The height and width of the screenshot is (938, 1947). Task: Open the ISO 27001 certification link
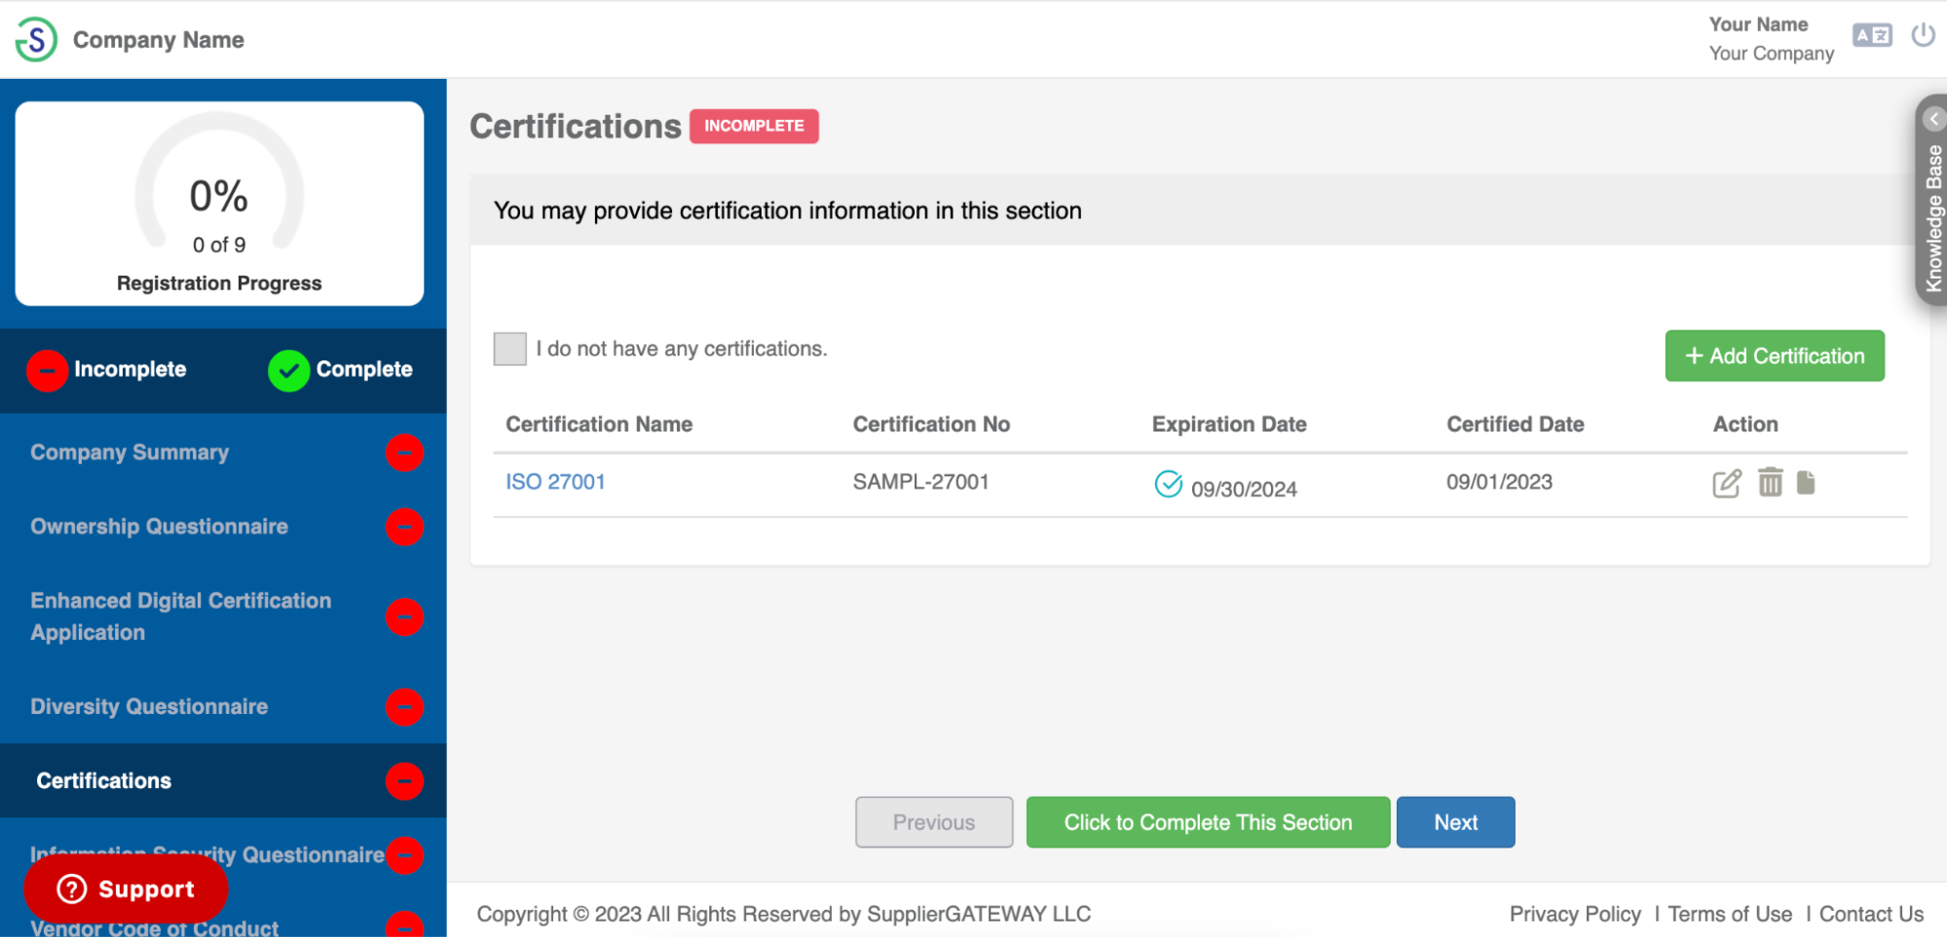(554, 481)
